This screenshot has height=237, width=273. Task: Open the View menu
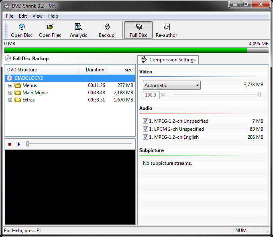point(37,16)
